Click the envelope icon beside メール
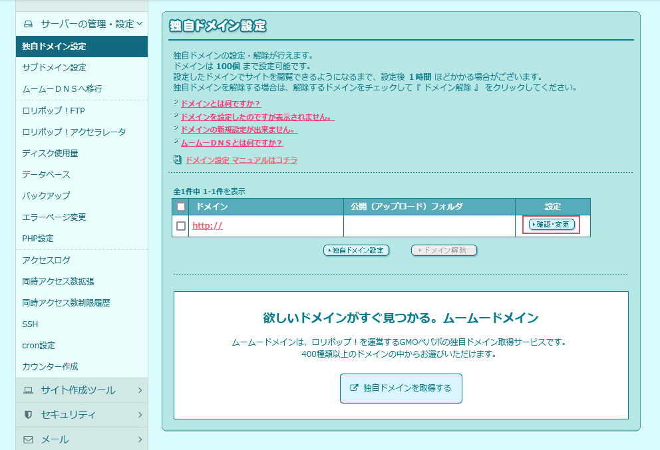The height and width of the screenshot is (450, 660). point(28,439)
